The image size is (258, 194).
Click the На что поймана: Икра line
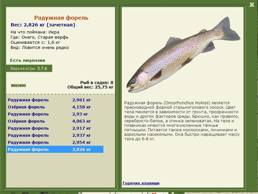click(35, 32)
